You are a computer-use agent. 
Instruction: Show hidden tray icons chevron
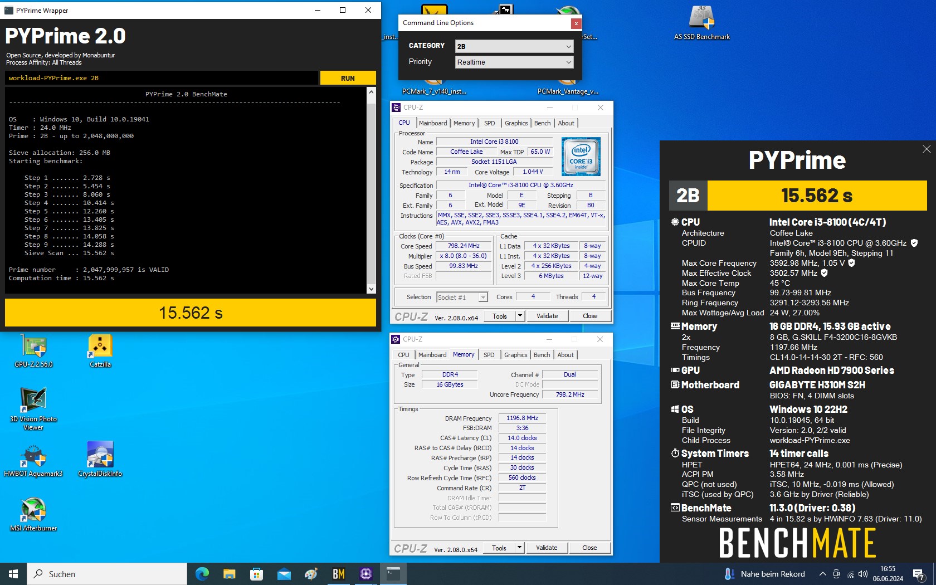pos(822,574)
